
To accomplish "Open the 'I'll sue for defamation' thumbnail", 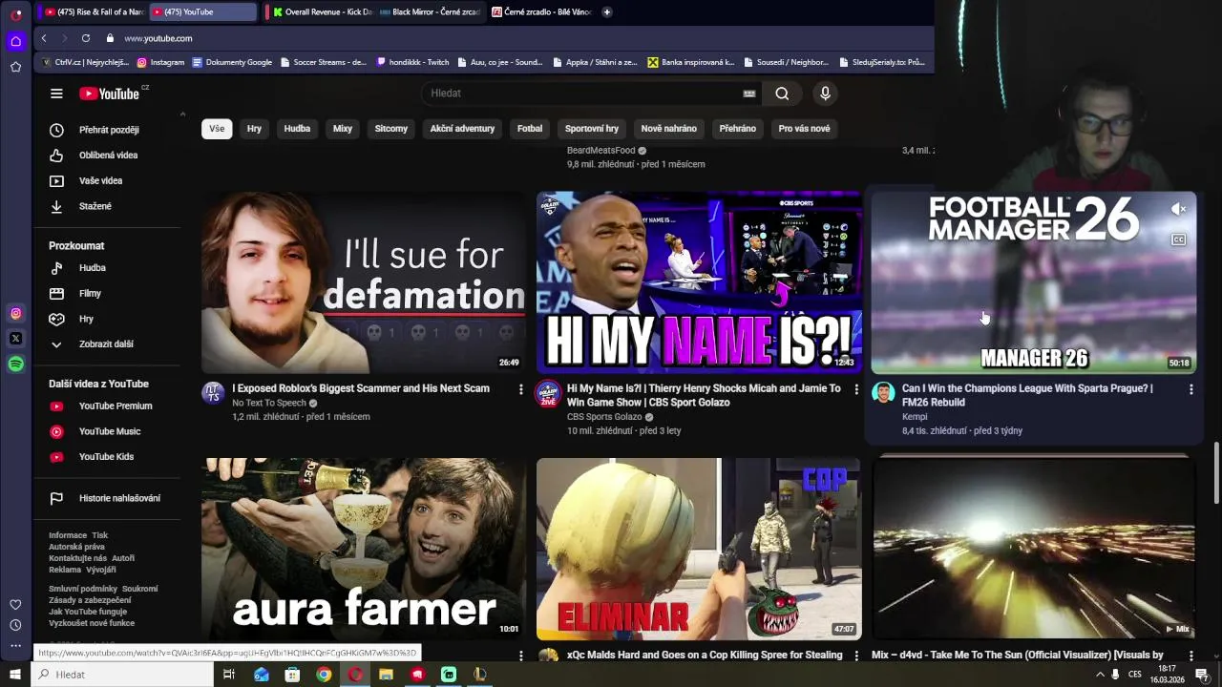I will pyautogui.click(x=363, y=282).
